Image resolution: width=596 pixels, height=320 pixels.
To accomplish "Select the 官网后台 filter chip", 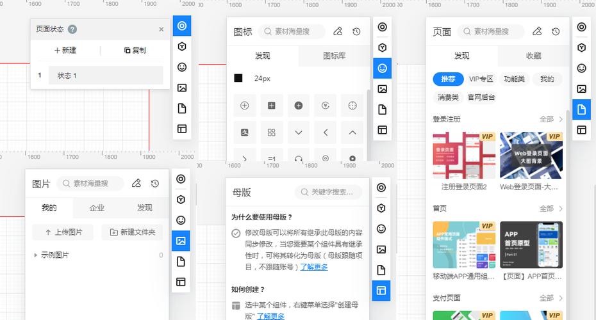I will 481,97.
